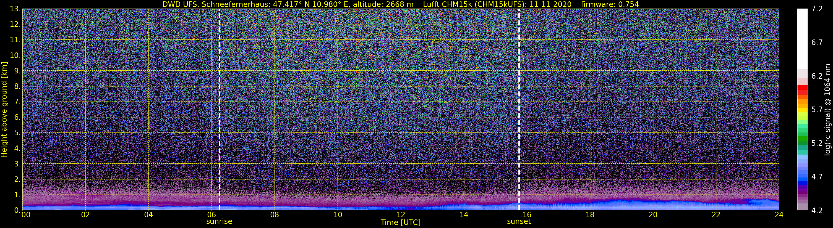Viewport: 833px width, 228px height.
Task: Click the height axis tick label 5
Action: coord(17,133)
